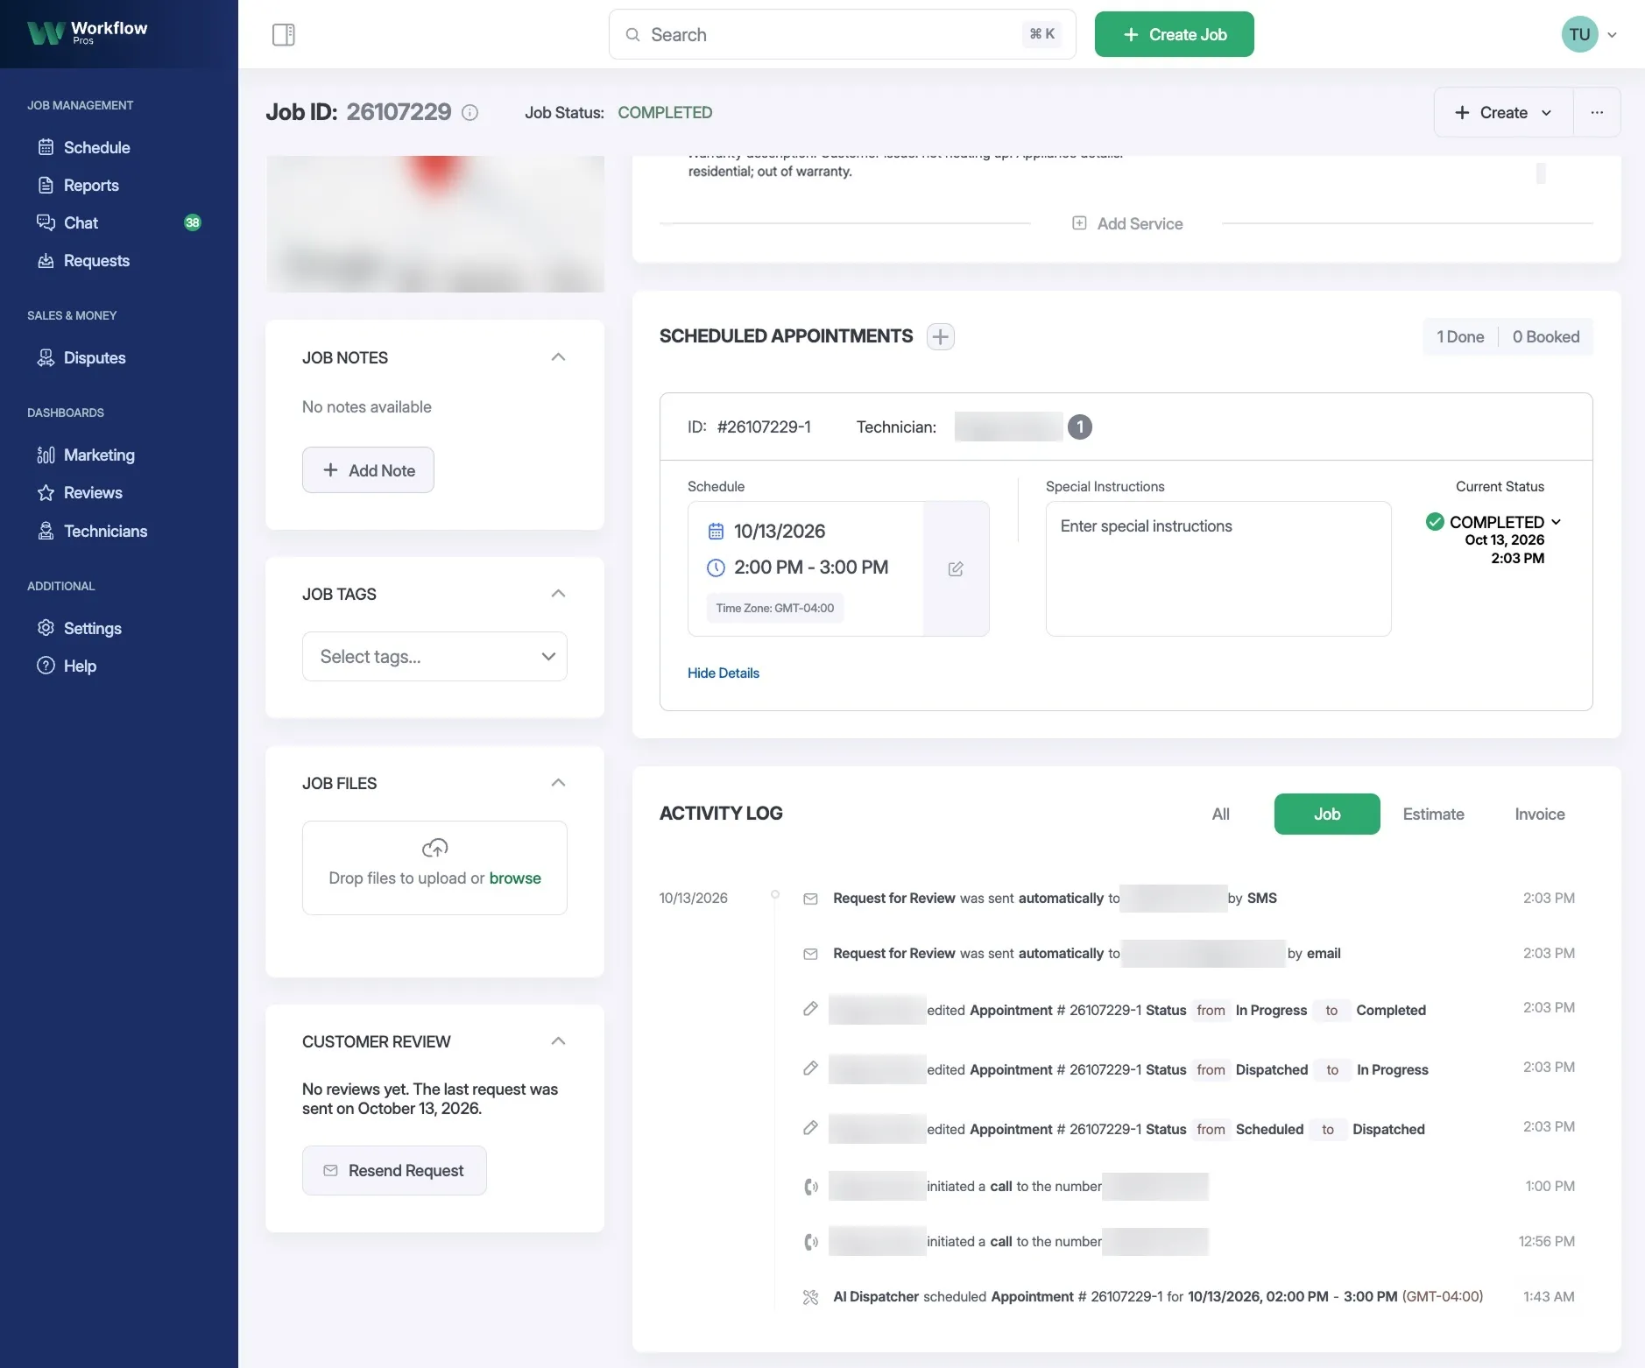This screenshot has width=1645, height=1368.
Task: Open the TU user account menu
Action: (1589, 35)
